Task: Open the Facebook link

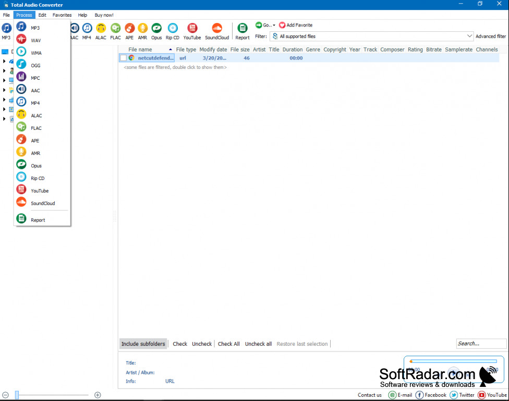Action: pyautogui.click(x=431, y=395)
